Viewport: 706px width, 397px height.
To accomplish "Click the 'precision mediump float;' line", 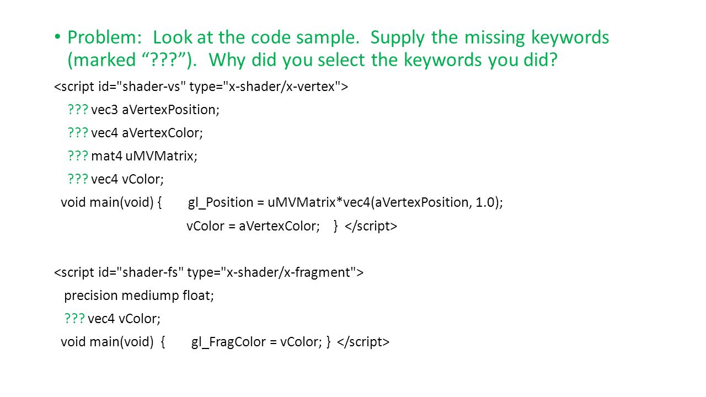I will pyautogui.click(x=139, y=296).
